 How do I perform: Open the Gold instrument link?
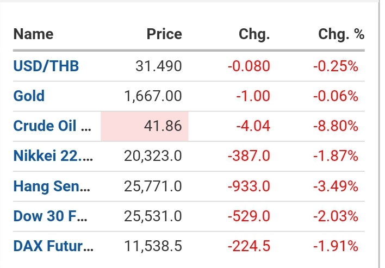pos(29,96)
